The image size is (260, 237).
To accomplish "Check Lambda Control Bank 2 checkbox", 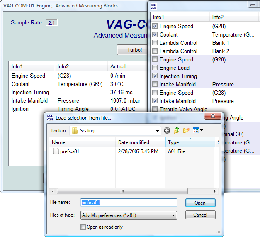I will click(x=155, y=51).
